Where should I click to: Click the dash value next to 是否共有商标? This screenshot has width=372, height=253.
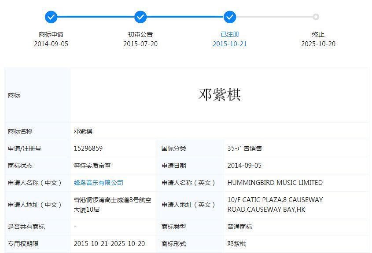point(75,227)
